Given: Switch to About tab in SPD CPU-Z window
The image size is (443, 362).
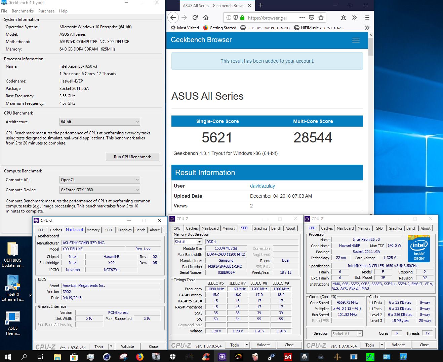Looking at the screenshot, I should coord(290,228).
